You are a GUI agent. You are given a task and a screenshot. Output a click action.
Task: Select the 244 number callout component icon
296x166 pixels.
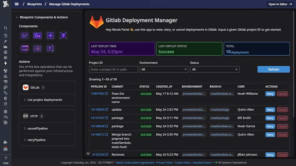tap(38, 35)
